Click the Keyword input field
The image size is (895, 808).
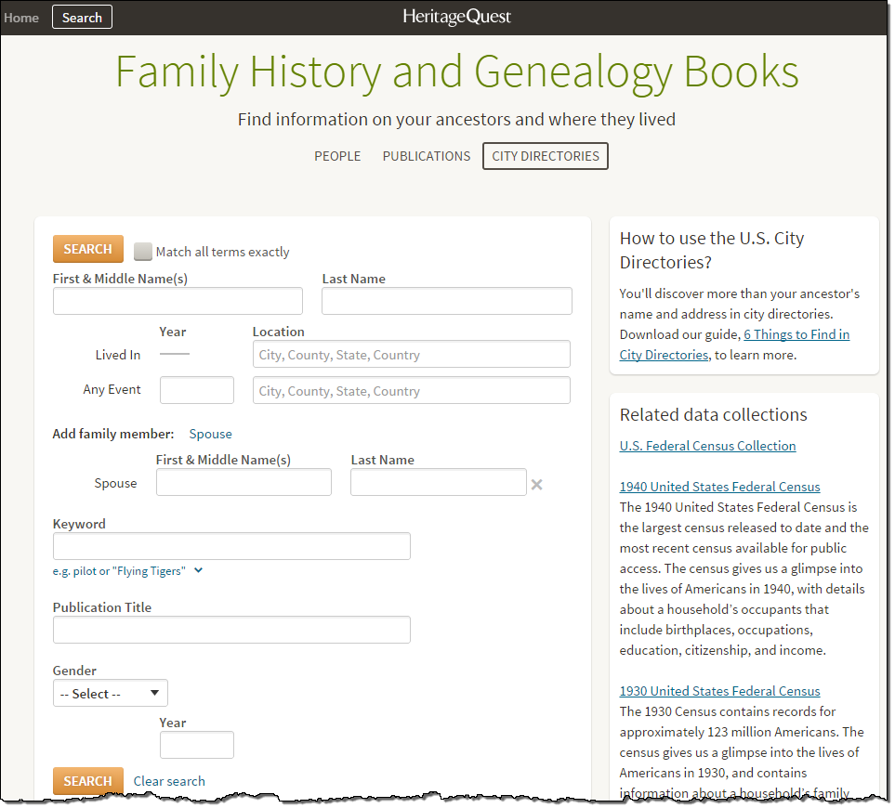point(230,546)
